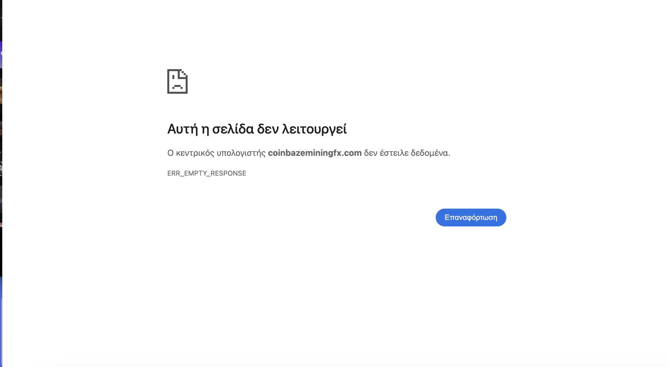Click the phrase δεν έστειλε δεδομένα
Screen dimensions: 668x367
[x=407, y=153]
